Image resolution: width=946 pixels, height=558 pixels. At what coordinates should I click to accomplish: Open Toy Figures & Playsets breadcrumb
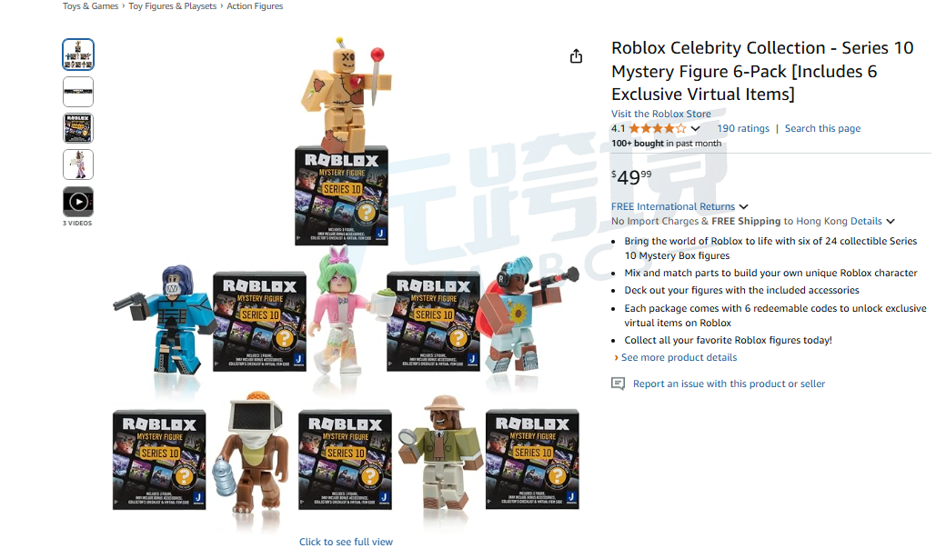point(173,6)
